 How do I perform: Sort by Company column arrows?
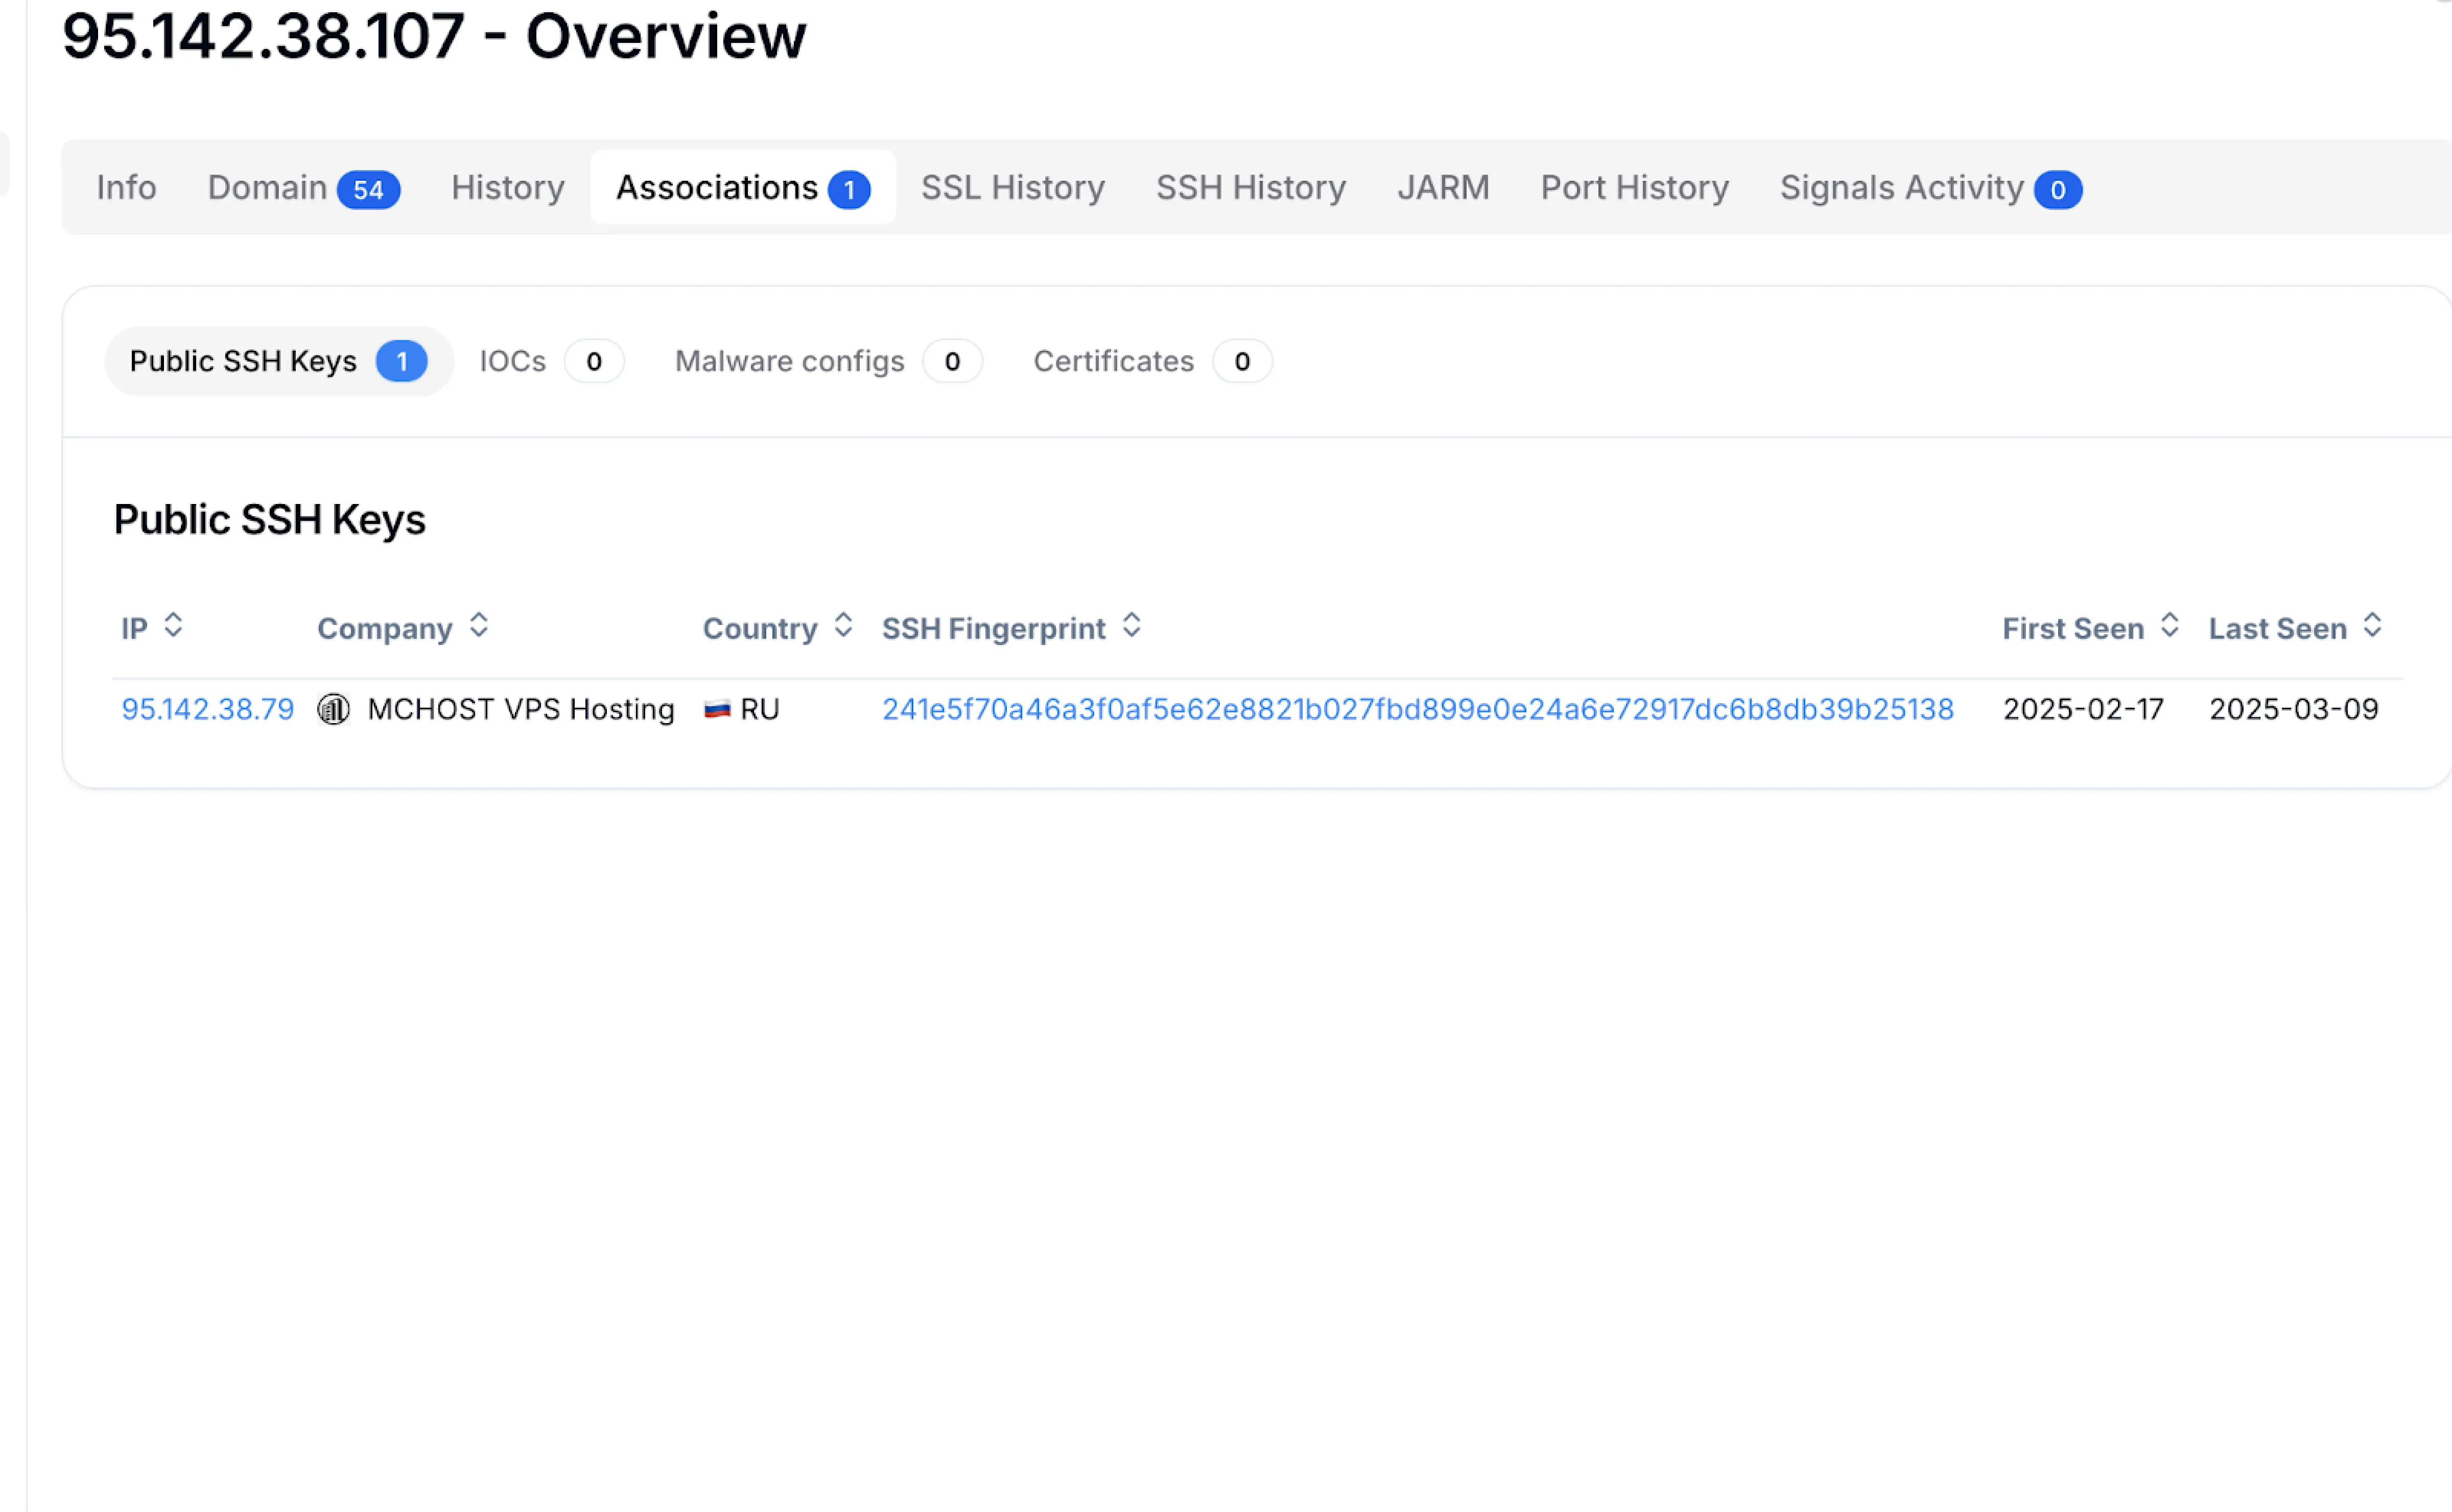(479, 626)
